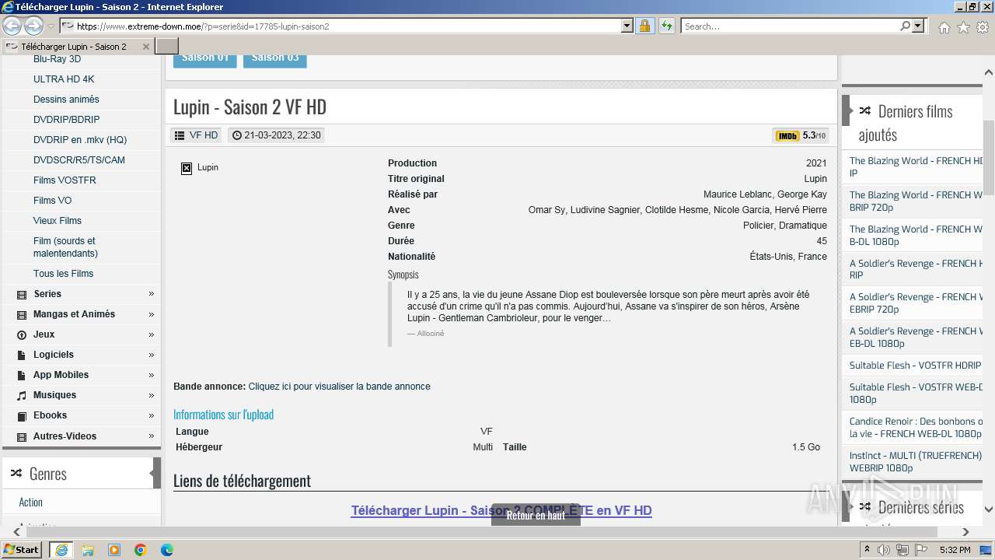
Task: Open the bande annonce trailer link
Action: click(339, 387)
